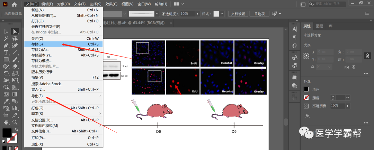The width and height of the screenshot is (374, 150).
Task: Click 存储(S) in the File menu
Action: [x=37, y=44]
